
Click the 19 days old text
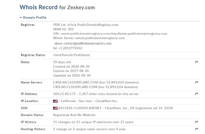(62, 62)
